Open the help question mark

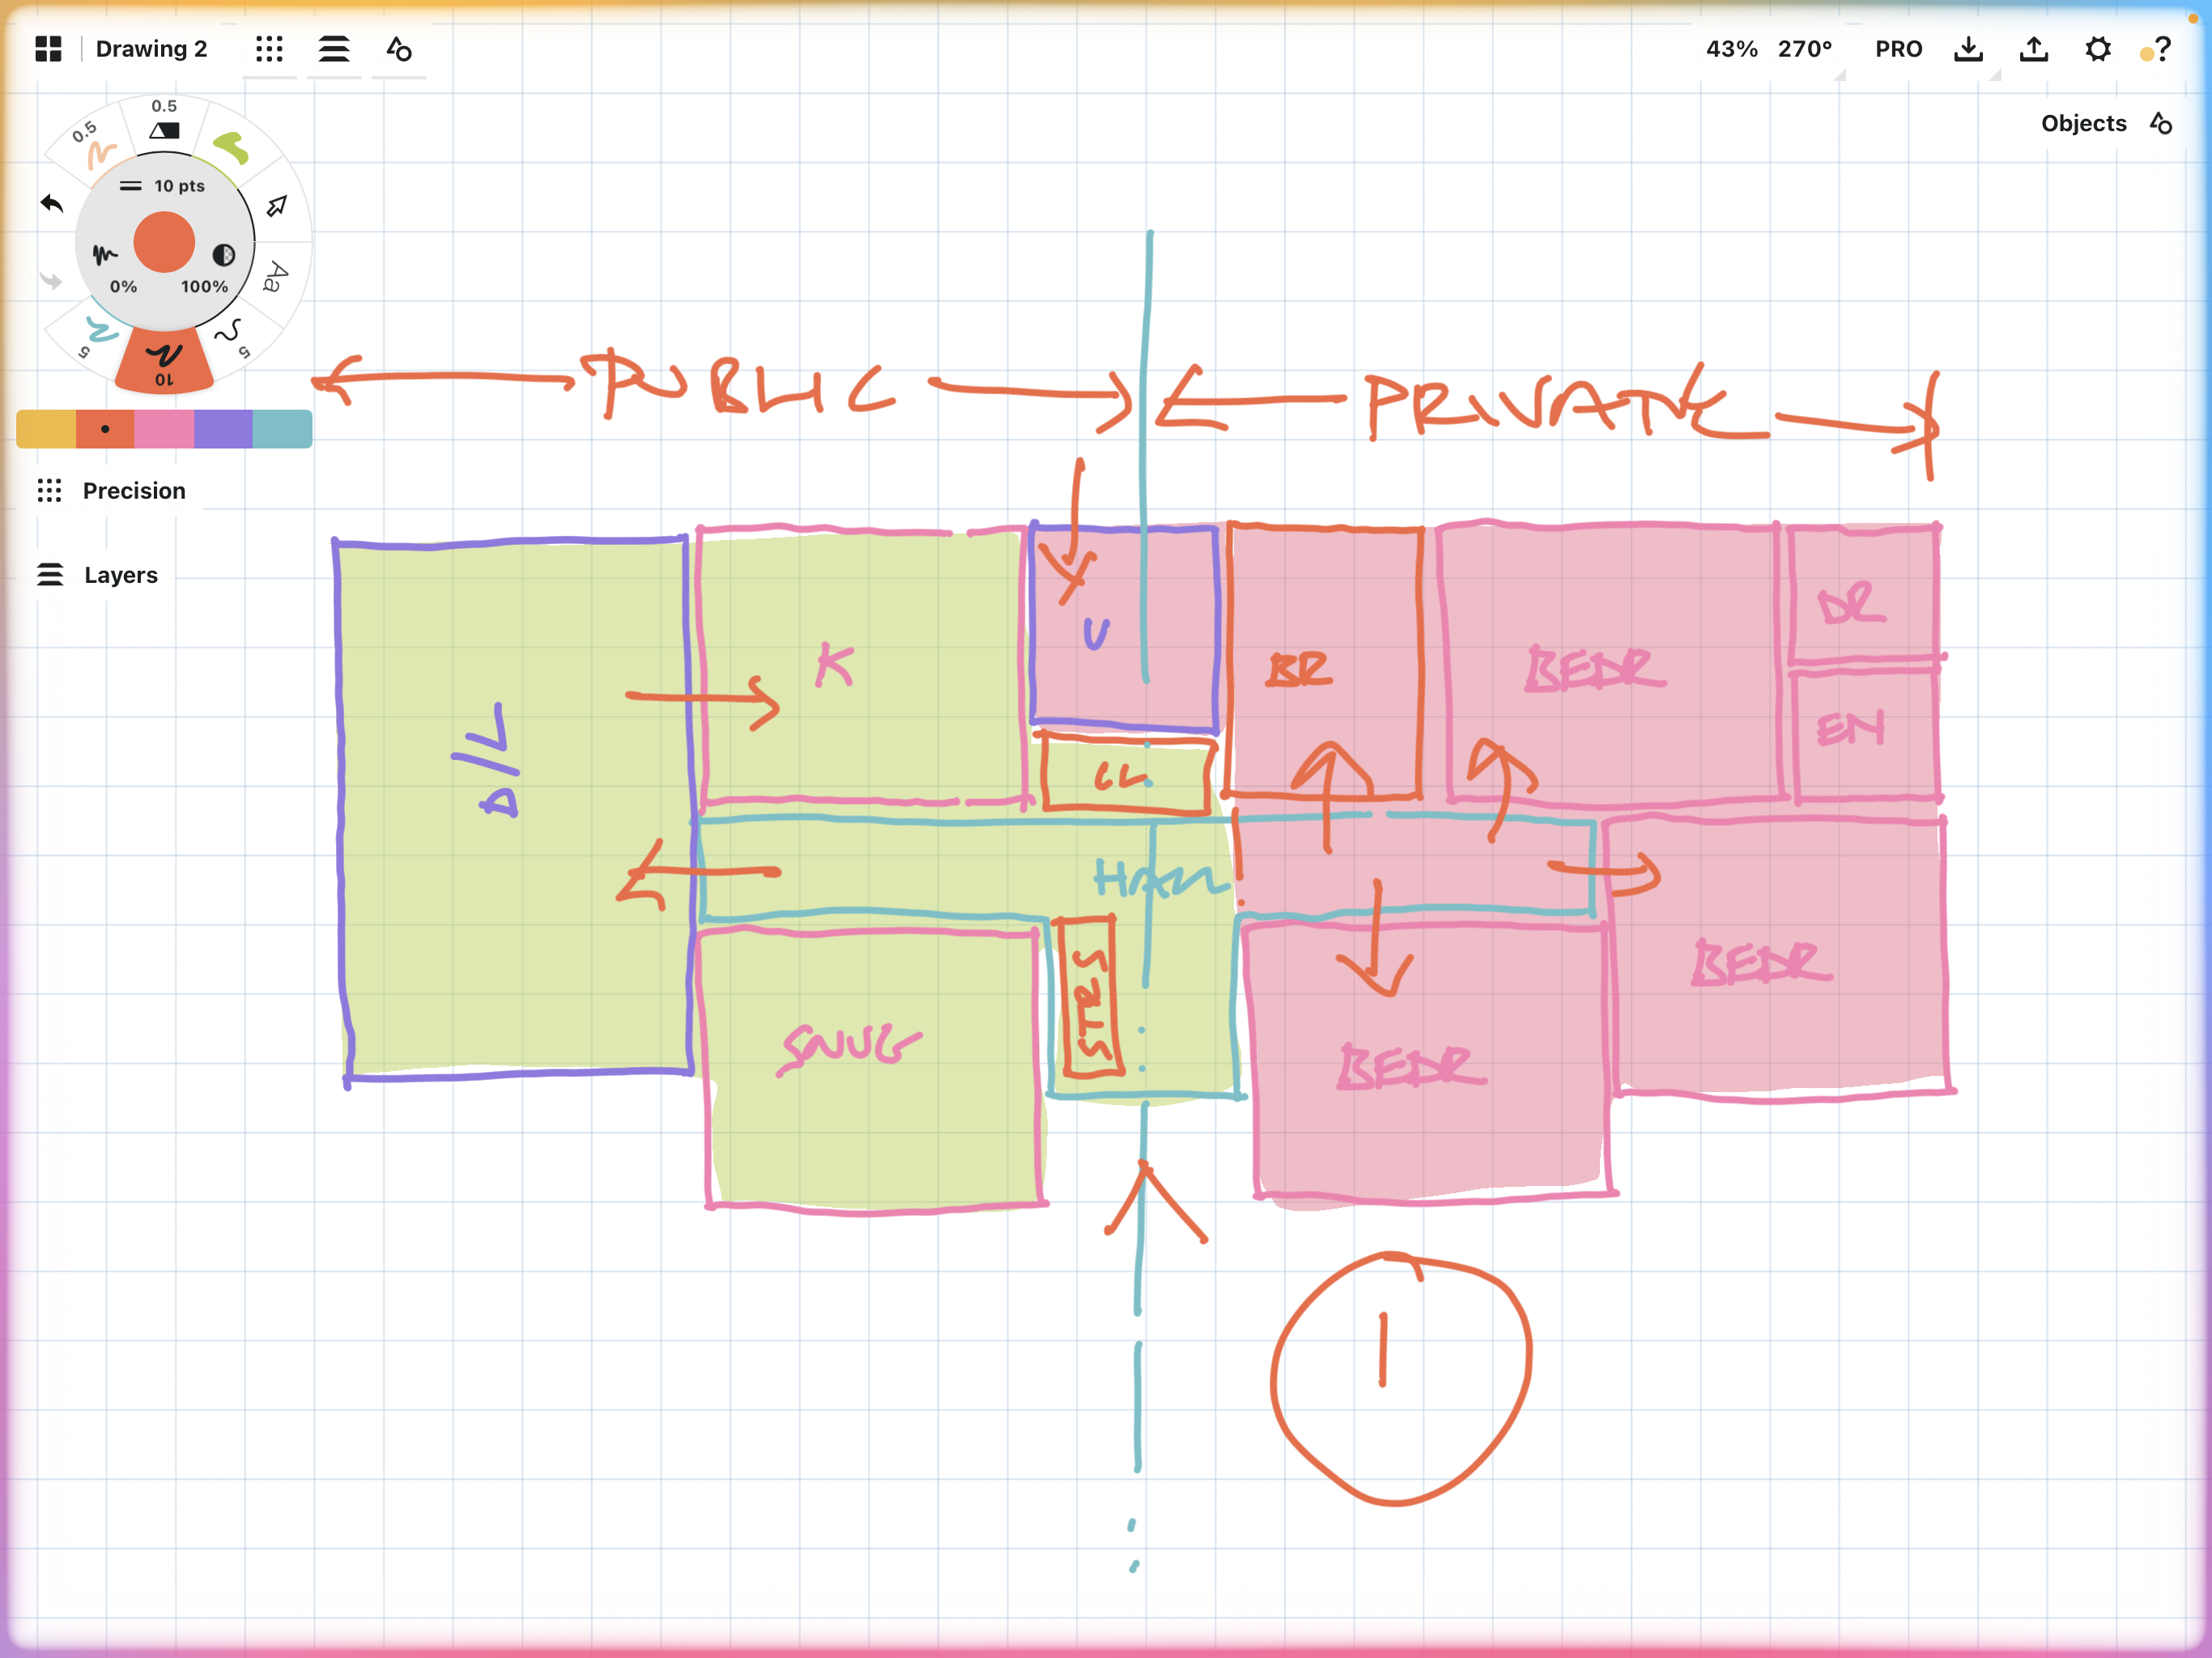tap(2162, 49)
